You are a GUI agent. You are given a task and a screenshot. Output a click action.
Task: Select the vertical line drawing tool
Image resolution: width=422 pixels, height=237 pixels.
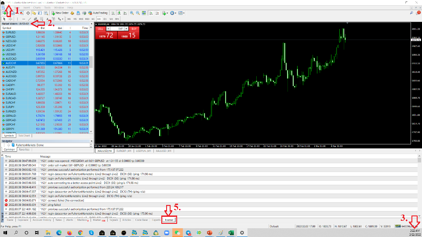(x=18, y=19)
